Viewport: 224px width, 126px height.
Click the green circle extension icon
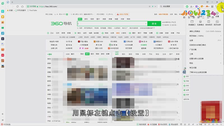pyautogui.click(x=187, y=6)
